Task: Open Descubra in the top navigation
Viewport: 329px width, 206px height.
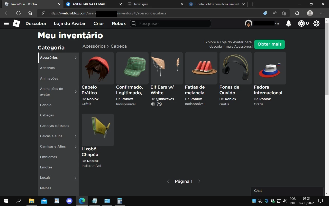Action: click(x=36, y=23)
